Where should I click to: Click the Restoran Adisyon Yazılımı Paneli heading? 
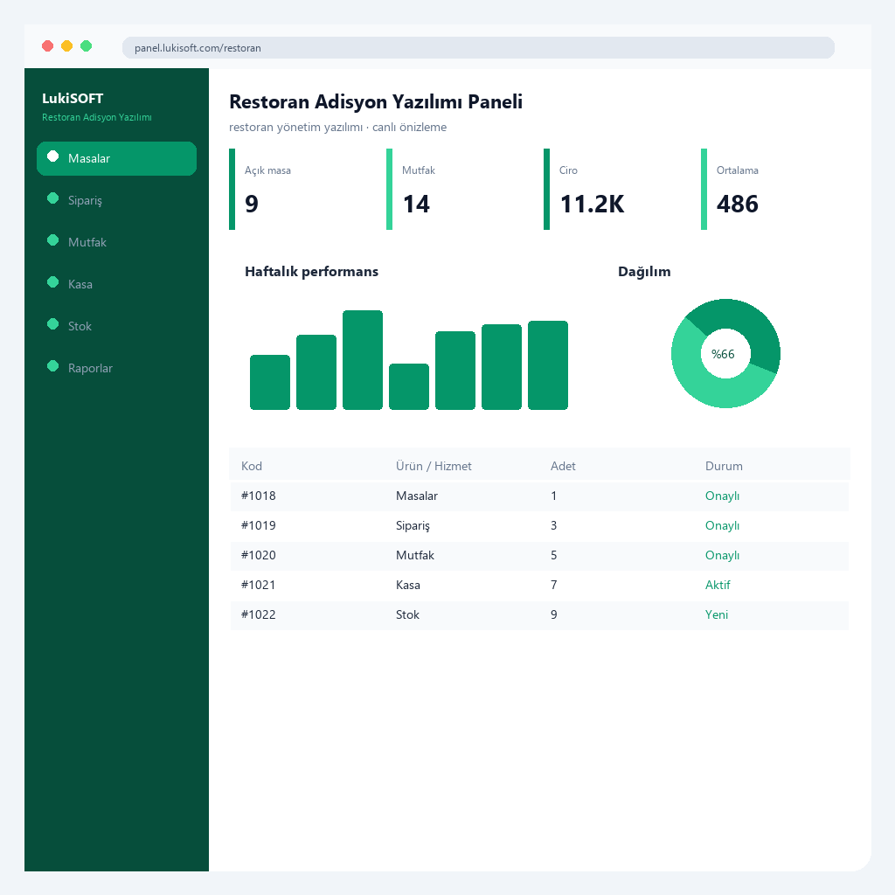pyautogui.click(x=376, y=101)
